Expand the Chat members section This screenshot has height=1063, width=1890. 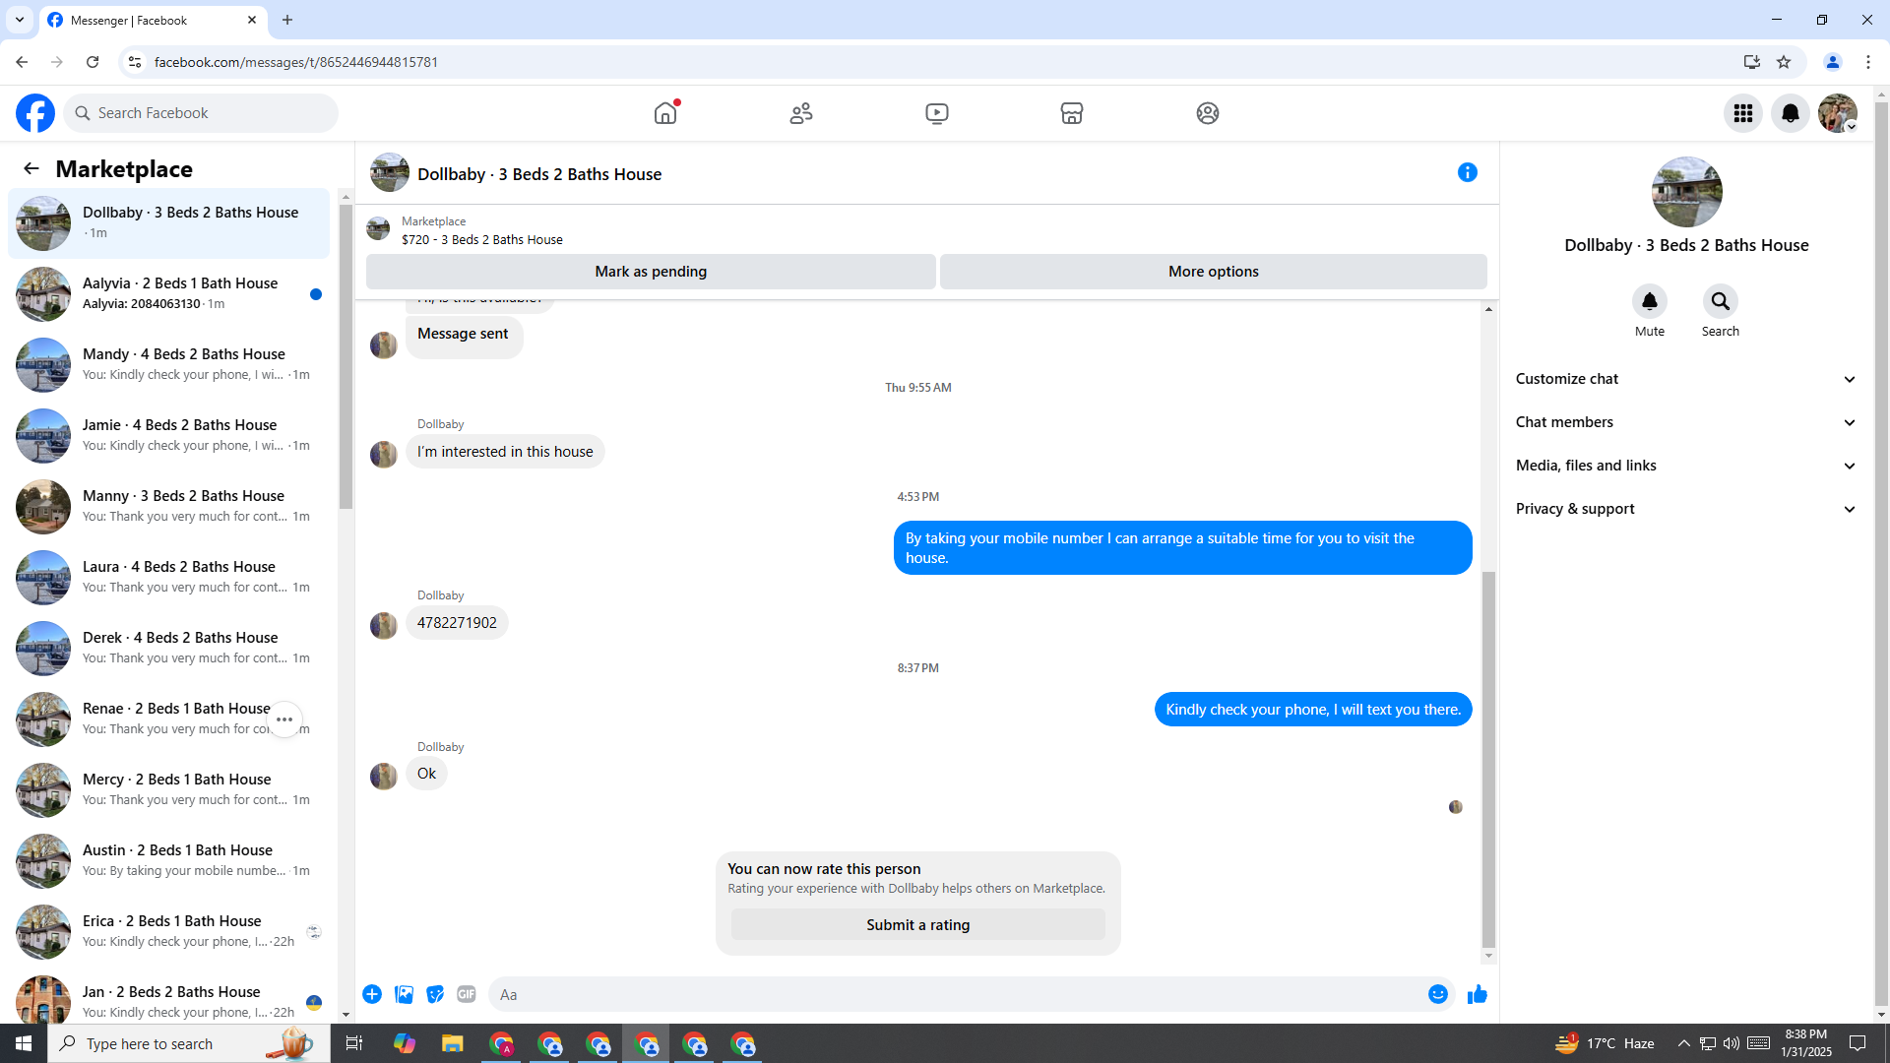point(1686,422)
